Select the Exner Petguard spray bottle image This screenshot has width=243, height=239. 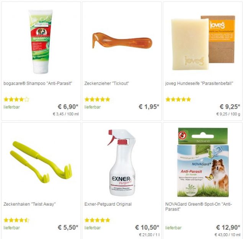(122, 162)
